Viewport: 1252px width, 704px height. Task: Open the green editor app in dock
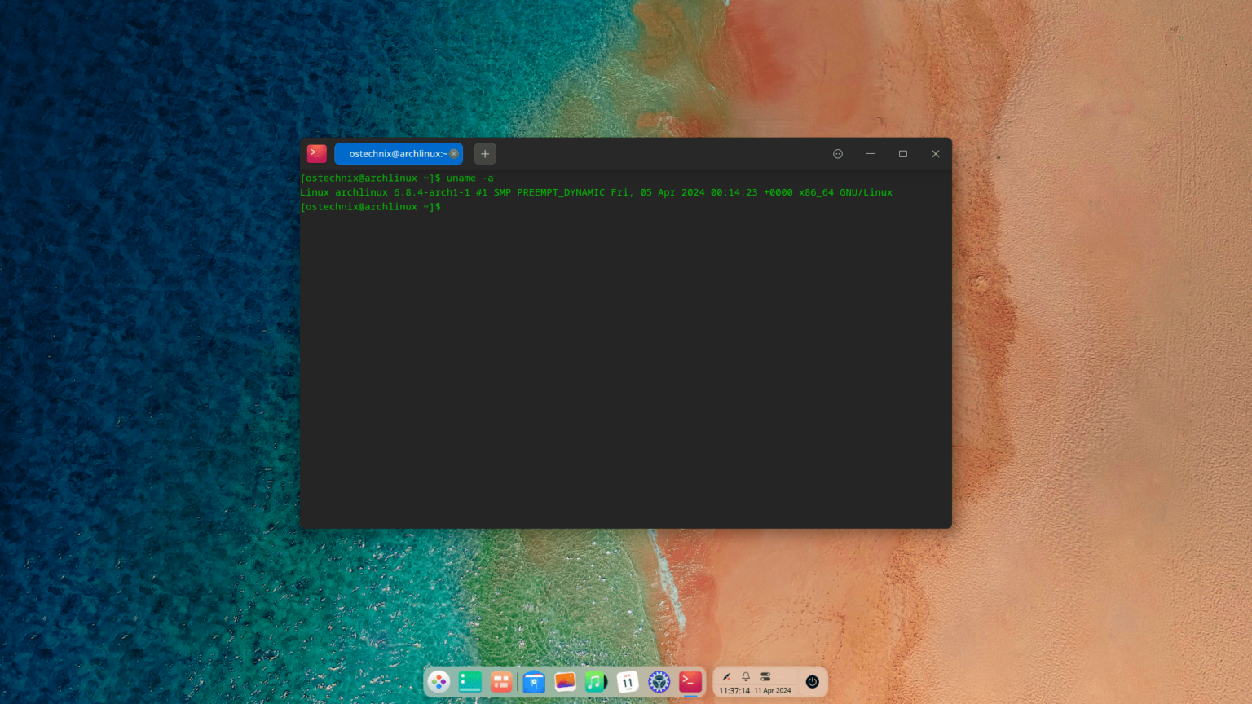point(470,682)
